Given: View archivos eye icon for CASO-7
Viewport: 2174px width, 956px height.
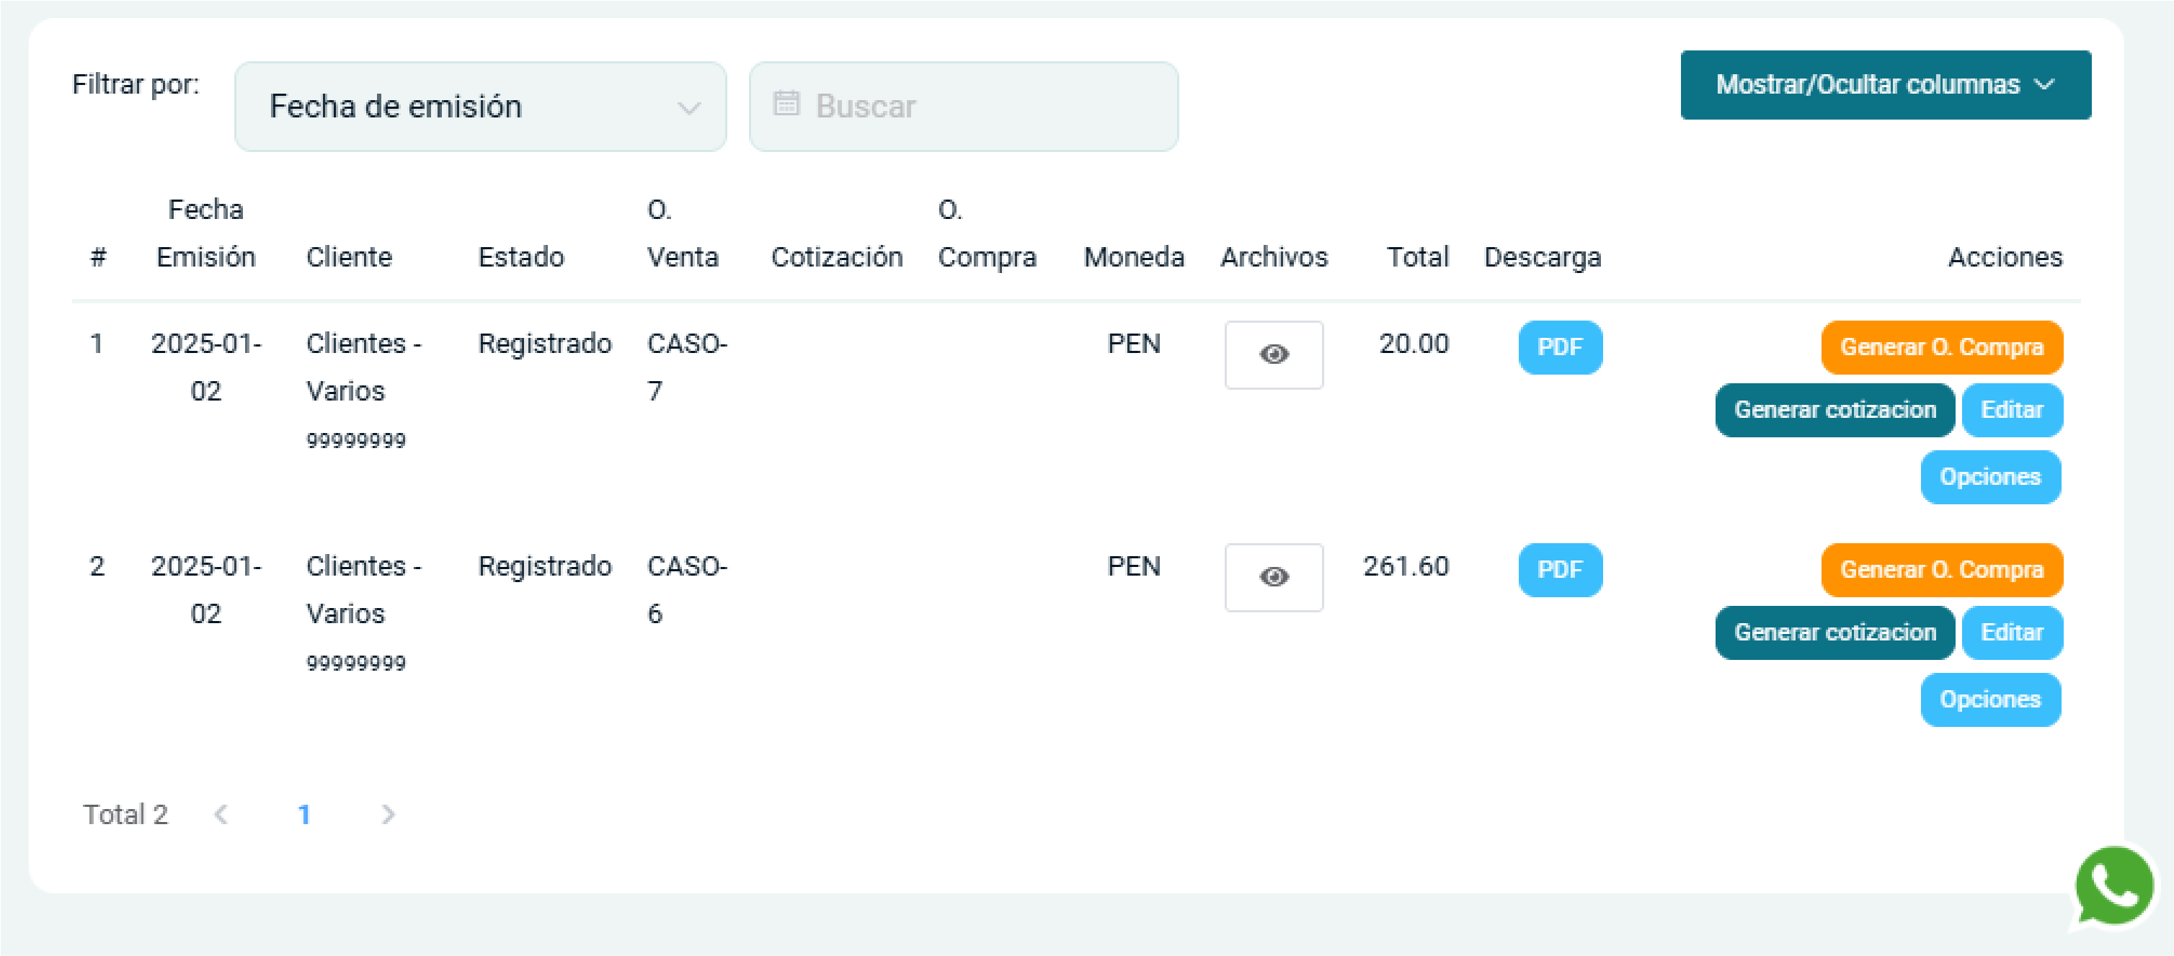Looking at the screenshot, I should [x=1273, y=354].
